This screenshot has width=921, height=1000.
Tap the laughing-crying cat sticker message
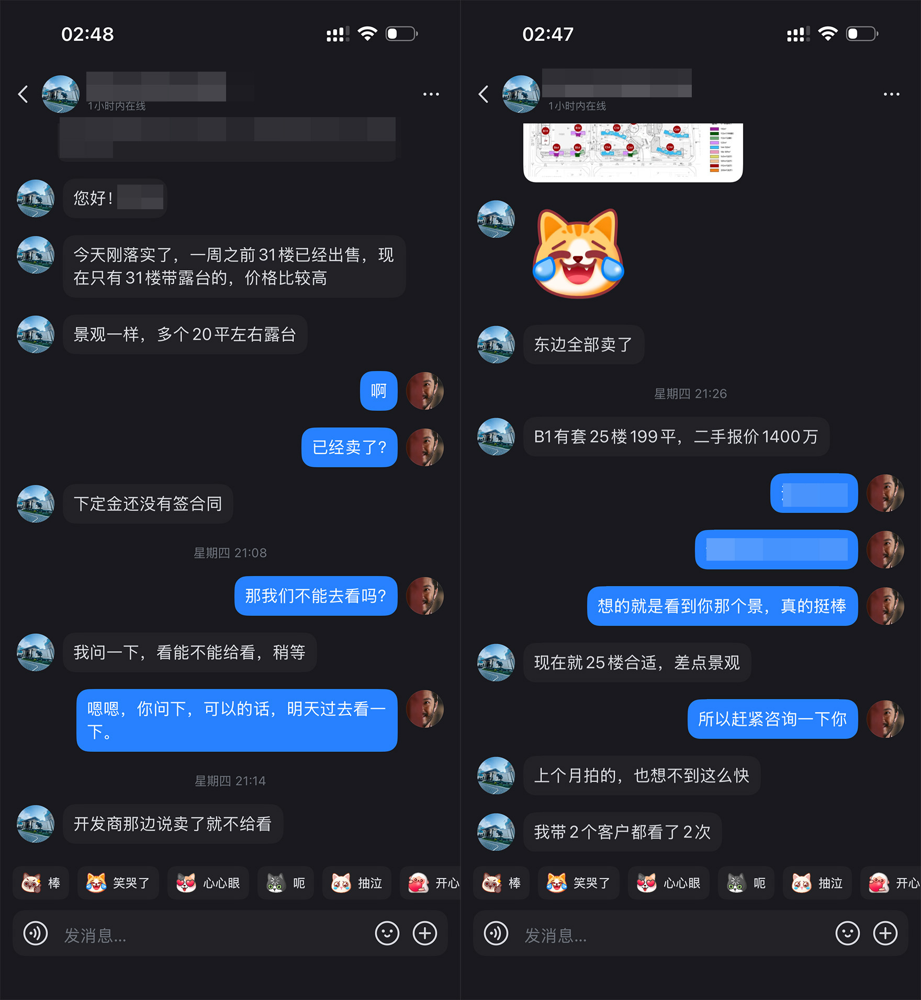pyautogui.click(x=578, y=254)
